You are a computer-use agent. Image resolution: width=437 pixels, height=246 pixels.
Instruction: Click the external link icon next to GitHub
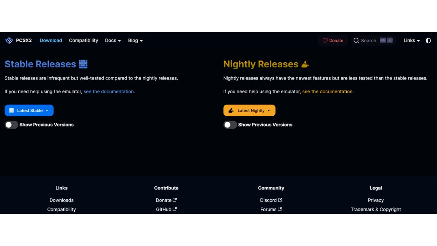(x=175, y=209)
